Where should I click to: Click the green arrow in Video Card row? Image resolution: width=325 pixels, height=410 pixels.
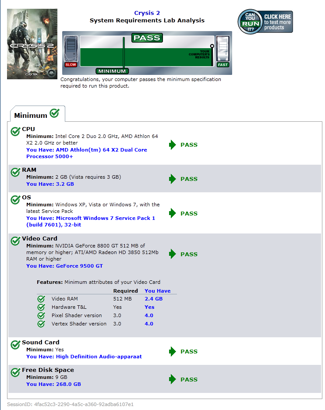173,254
